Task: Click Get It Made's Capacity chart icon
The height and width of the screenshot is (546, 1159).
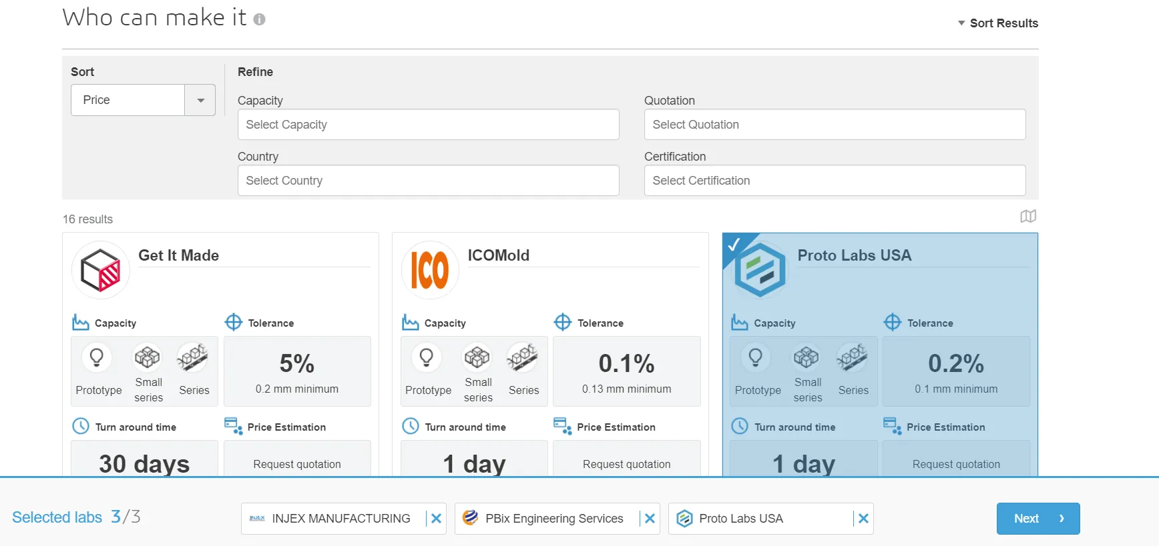Action: [x=81, y=323]
